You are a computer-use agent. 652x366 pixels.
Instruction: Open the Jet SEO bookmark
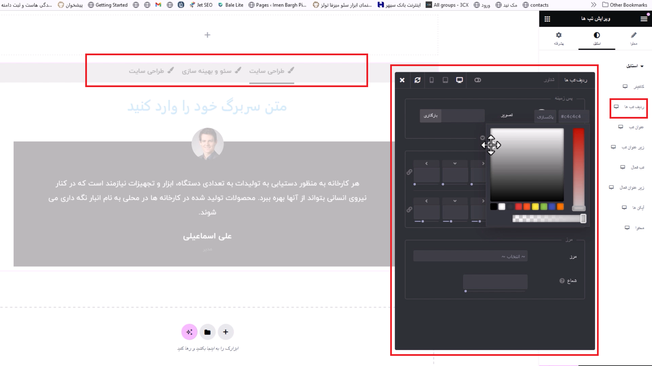[201, 5]
